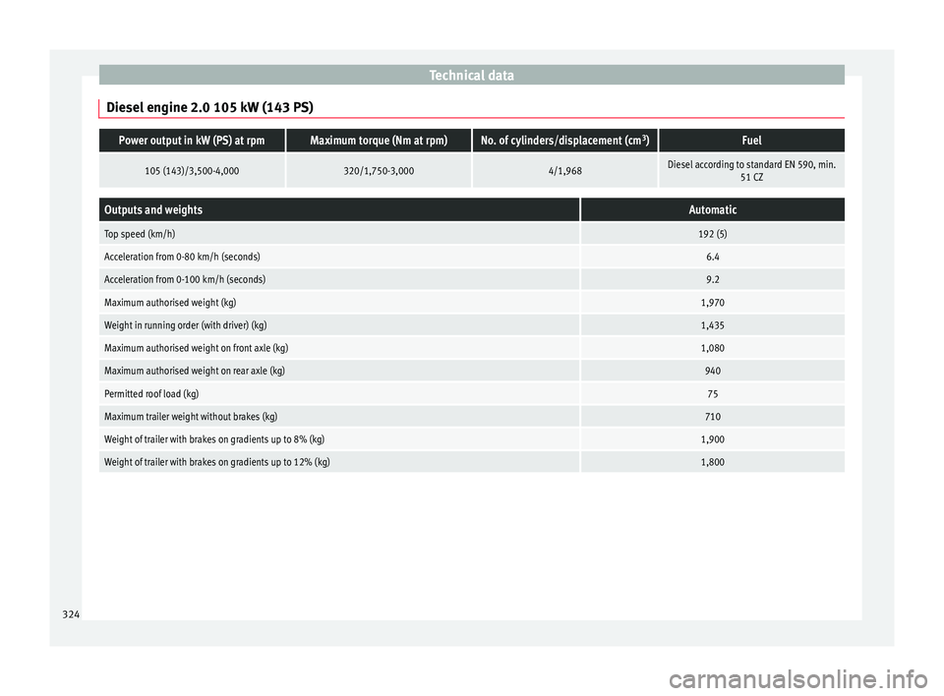944x696 pixels.
Task: Click the Automatic column header
Action: (x=712, y=209)
